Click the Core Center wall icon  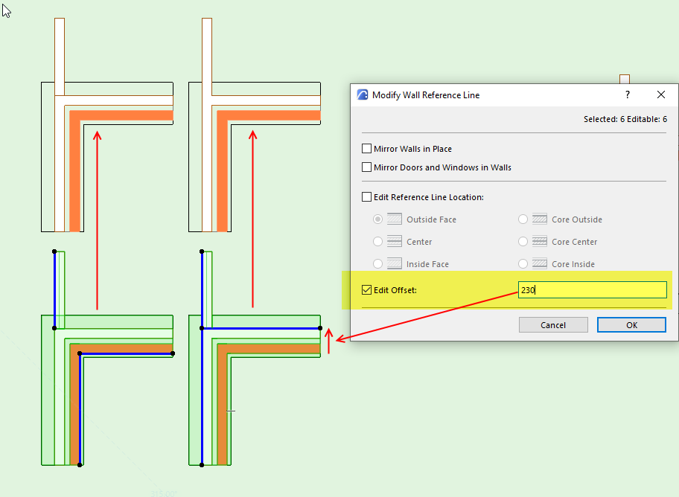point(539,241)
